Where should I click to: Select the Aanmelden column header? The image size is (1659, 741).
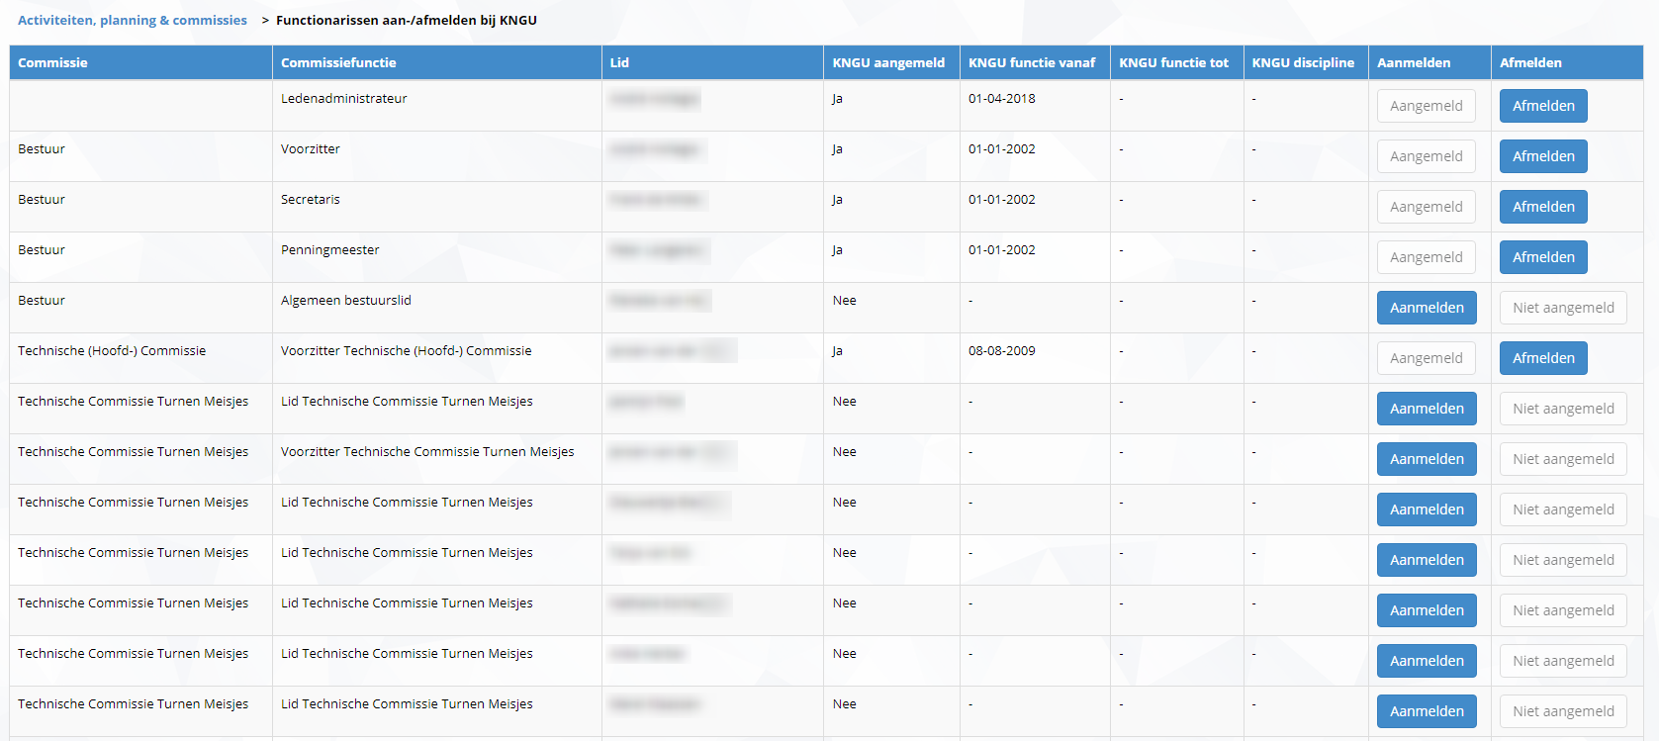1414,62
